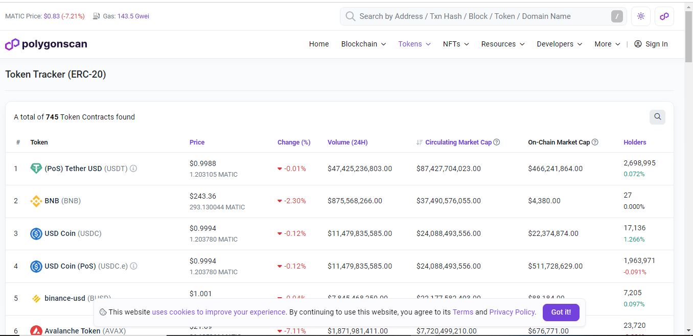Open the Resources menu
Viewport: 693px width, 336px height.
pyautogui.click(x=502, y=44)
